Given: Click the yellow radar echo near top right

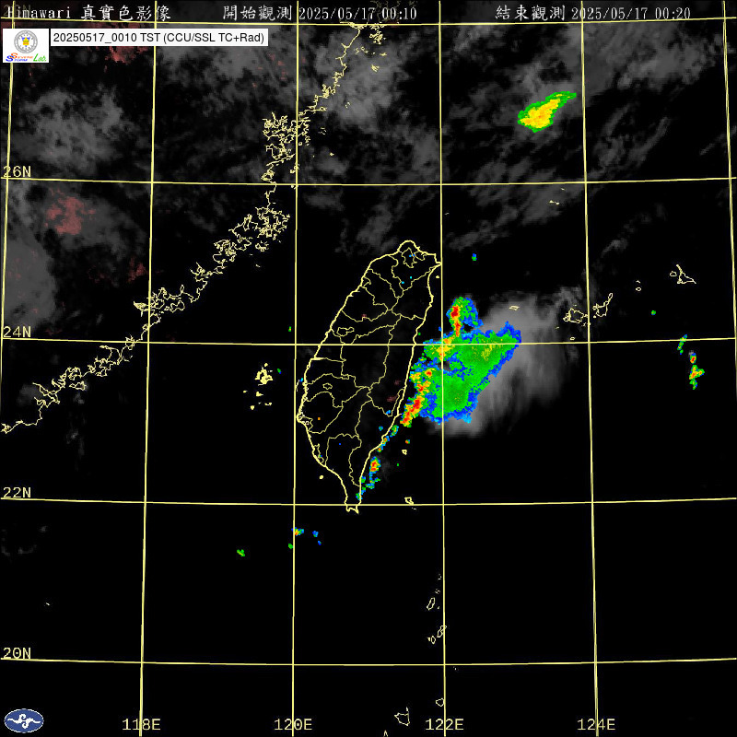Looking at the screenshot, I should pyautogui.click(x=546, y=111).
